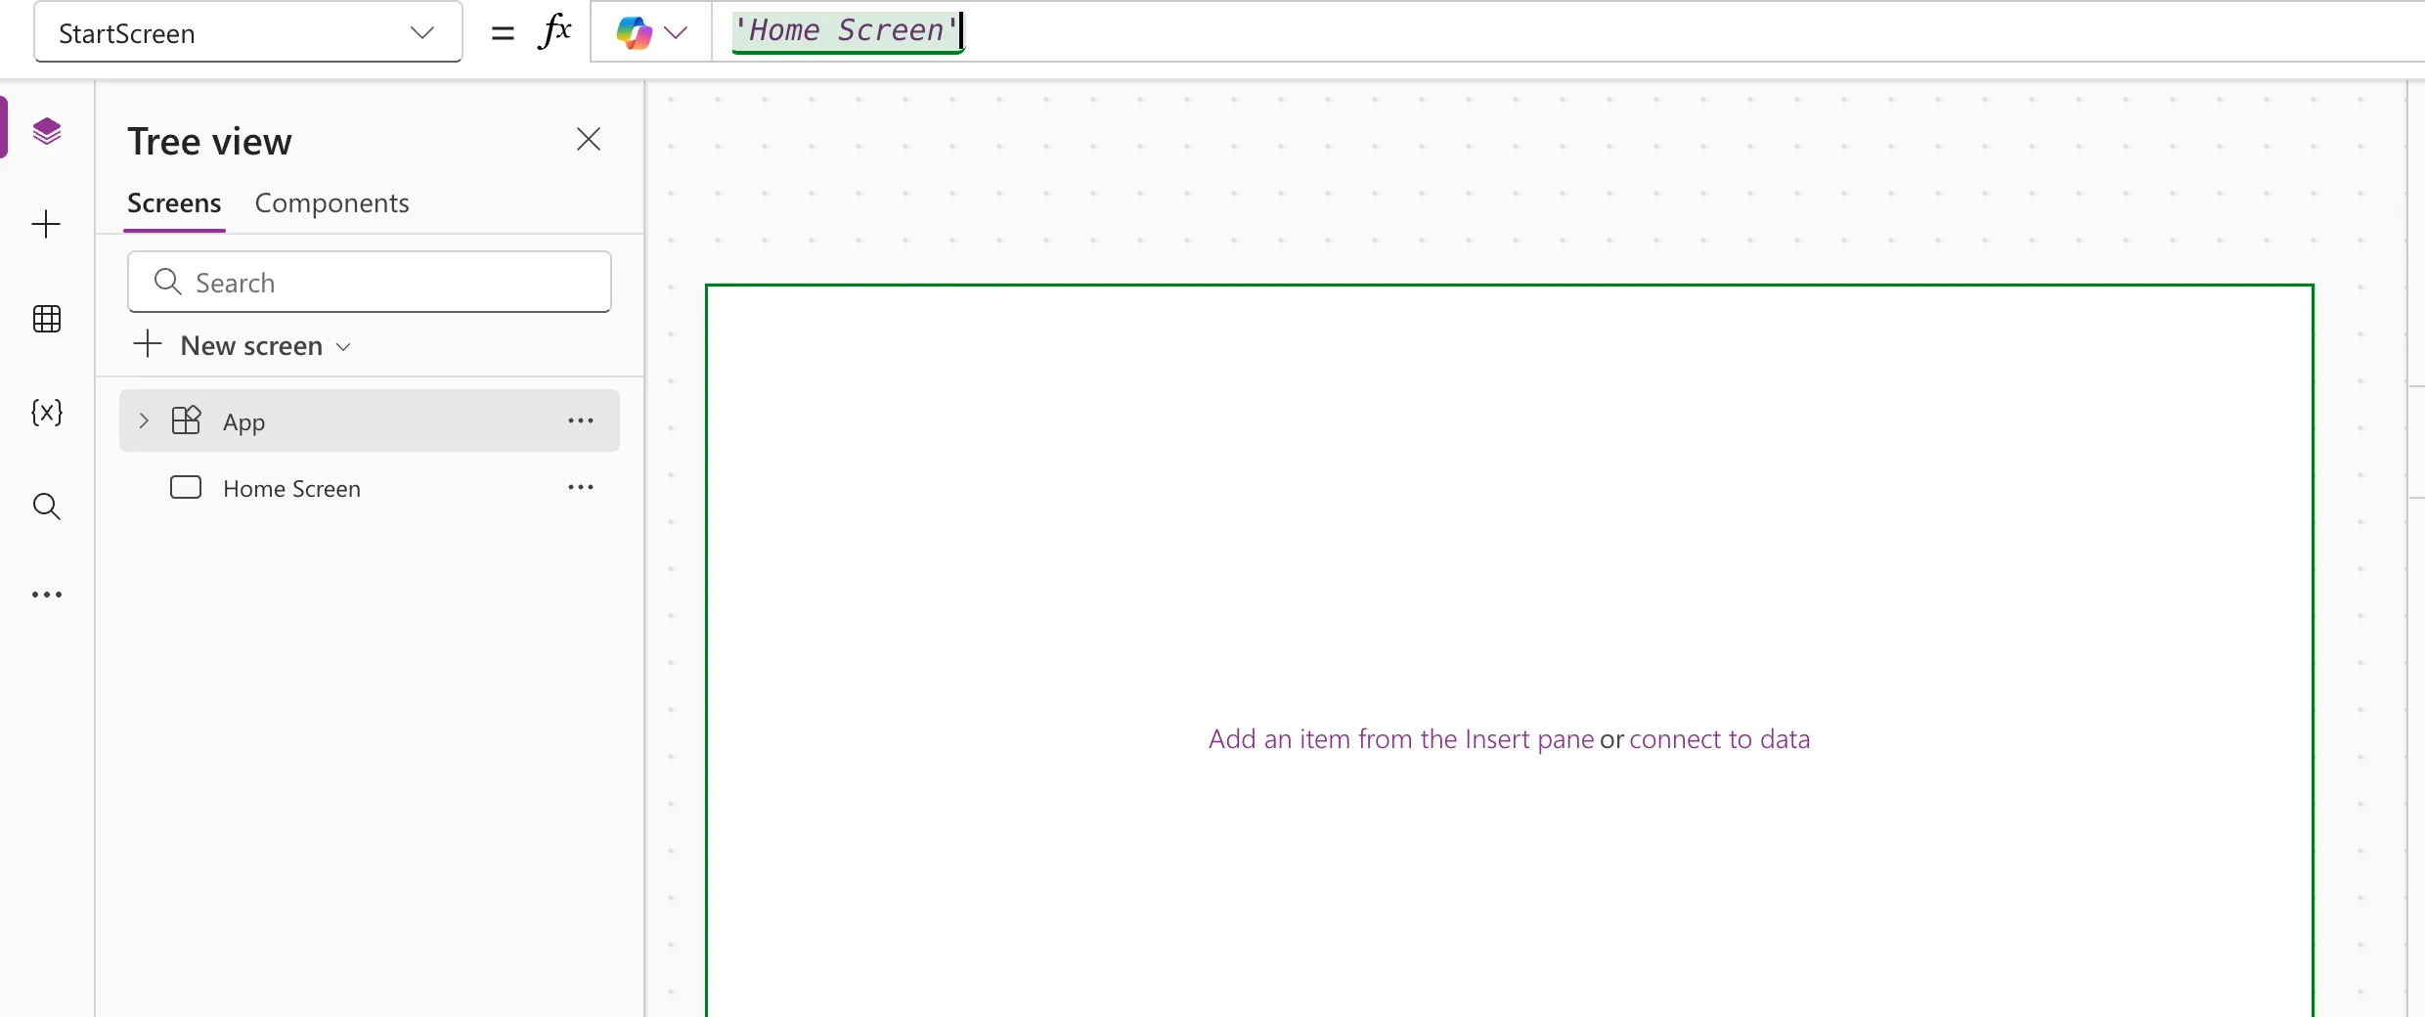Switch to the Components tab
The image size is (2425, 1017).
pyautogui.click(x=331, y=203)
